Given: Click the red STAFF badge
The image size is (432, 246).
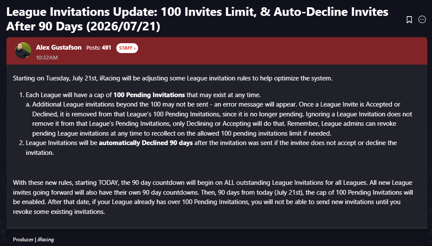Looking at the screenshot, I should tap(127, 48).
